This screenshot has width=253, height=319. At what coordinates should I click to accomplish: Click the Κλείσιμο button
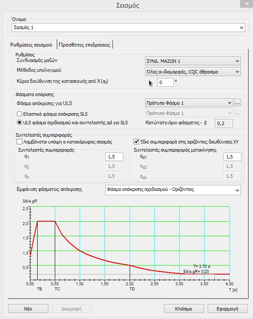[184, 309]
